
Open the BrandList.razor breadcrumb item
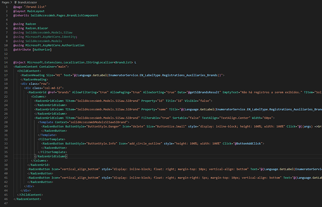pyautogui.click(x=27, y=2)
